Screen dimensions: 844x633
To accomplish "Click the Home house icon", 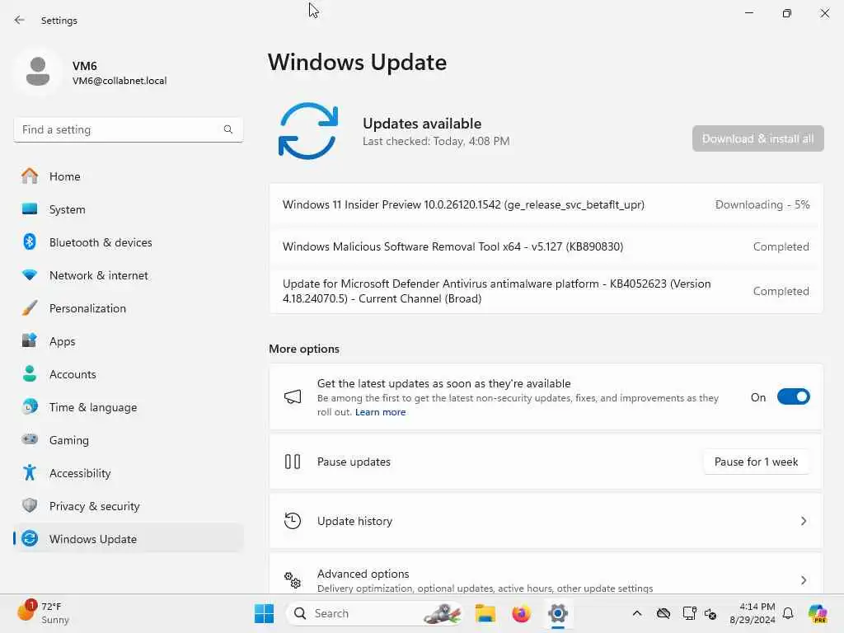I will point(30,176).
